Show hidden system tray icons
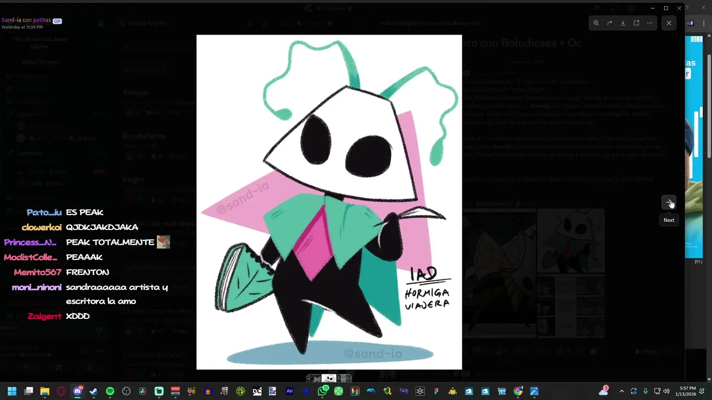This screenshot has width=712, height=400. (x=621, y=391)
